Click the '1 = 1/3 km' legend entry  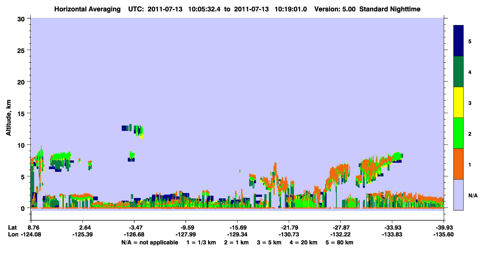(201, 242)
